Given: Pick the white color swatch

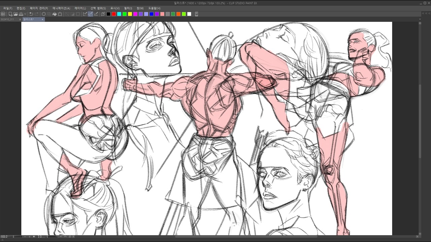Looking at the screenshot, I should (x=189, y=14).
